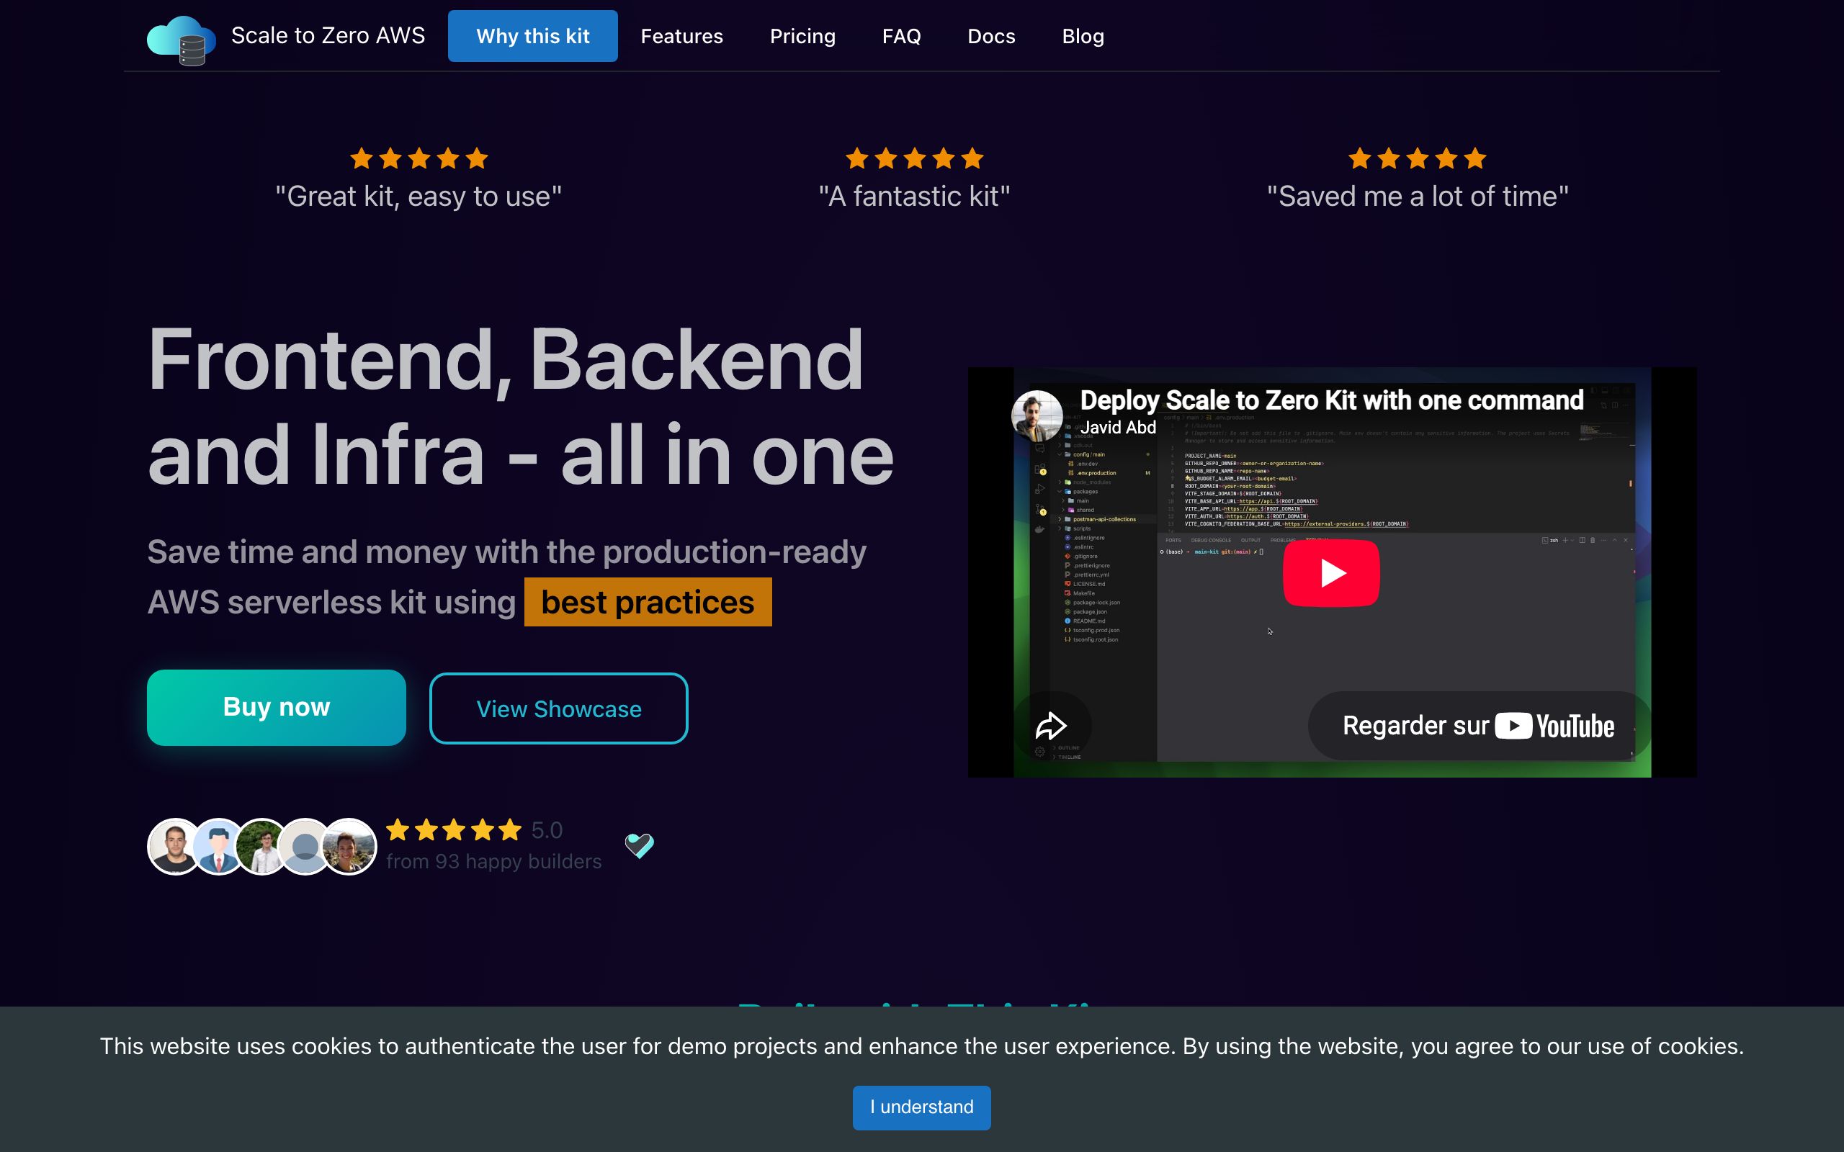
Task: Click the "A fantastic kit" quote
Action: 914,197
